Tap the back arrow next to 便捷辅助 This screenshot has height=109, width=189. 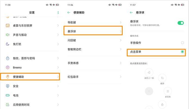point(69,13)
